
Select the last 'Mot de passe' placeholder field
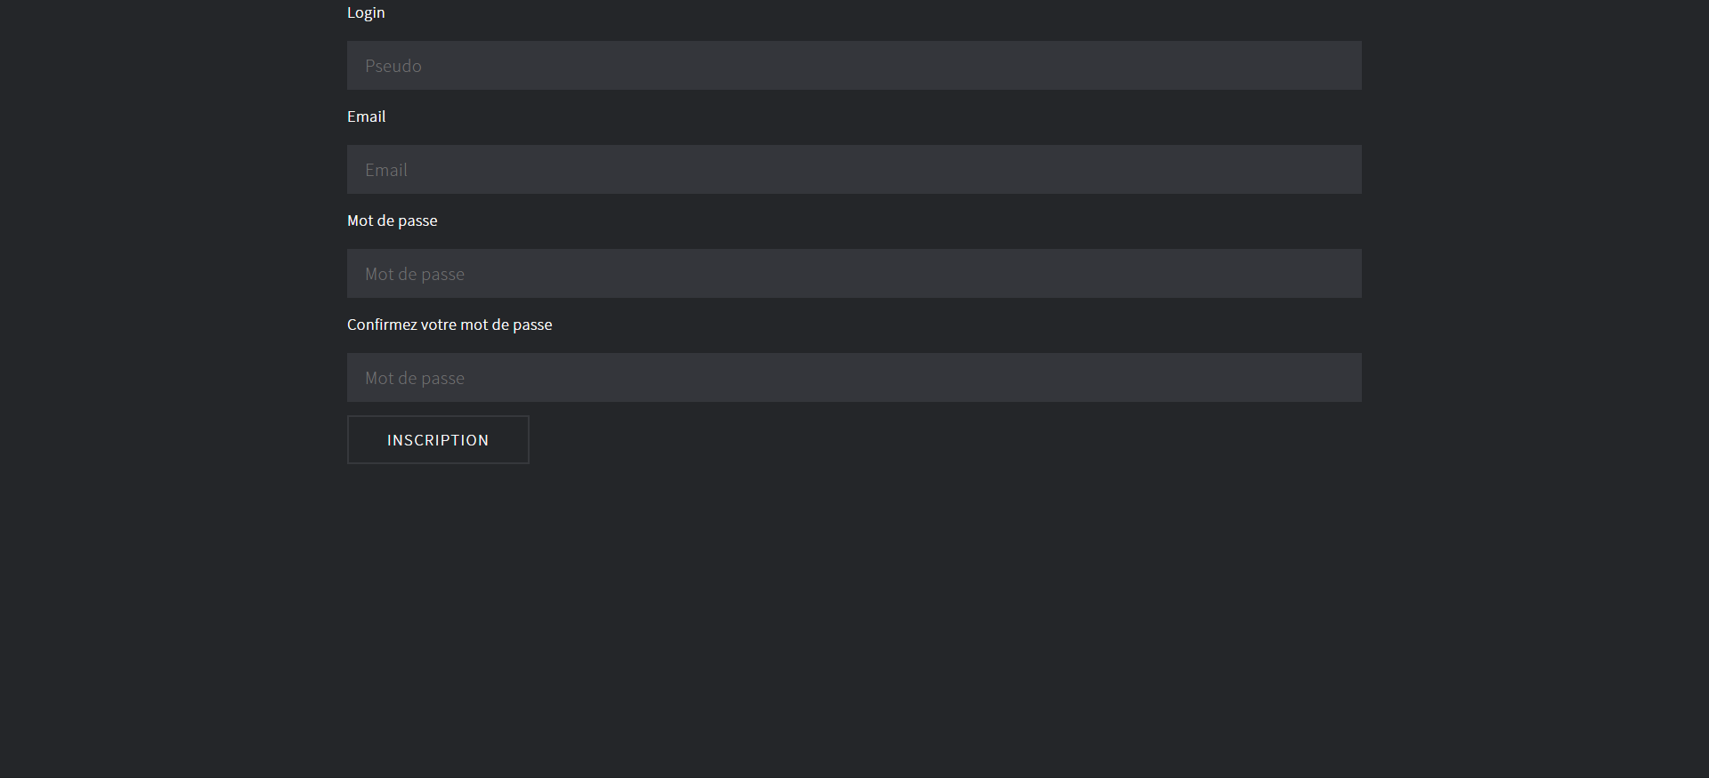pos(854,377)
